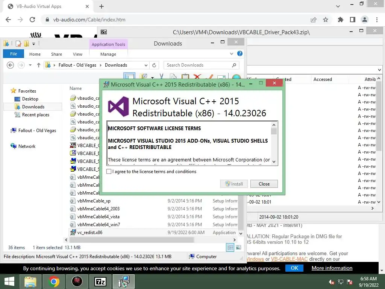
Task: Toggle the Chrome side panel icon
Action: pos(353,20)
